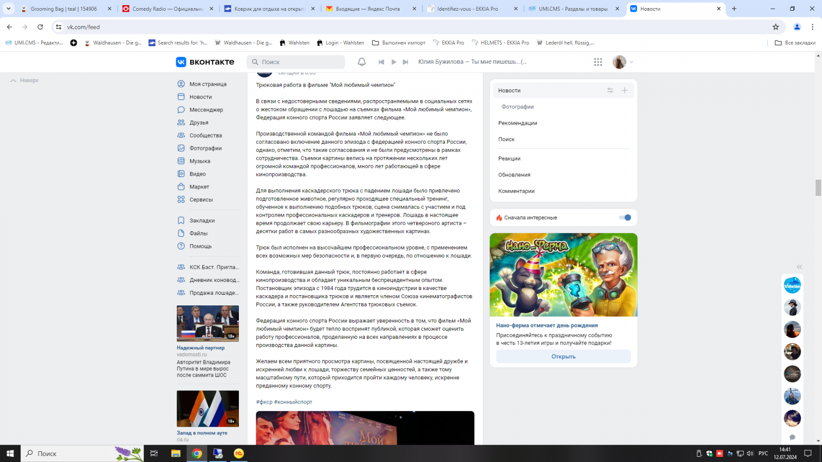Open Закладки in left sidebar
This screenshot has height=462, width=822.
click(201, 221)
